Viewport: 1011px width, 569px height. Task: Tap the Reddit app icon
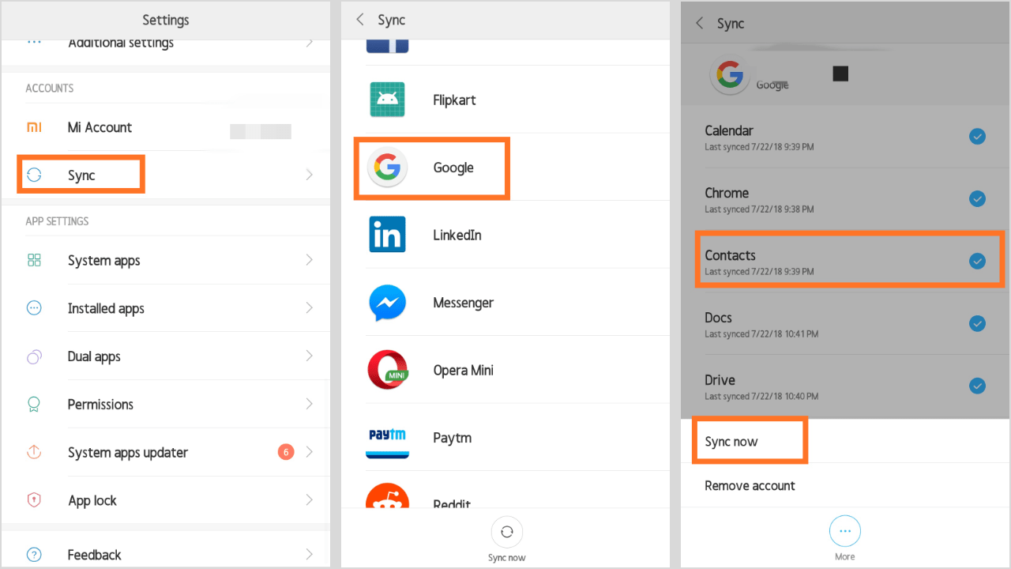[x=387, y=497]
